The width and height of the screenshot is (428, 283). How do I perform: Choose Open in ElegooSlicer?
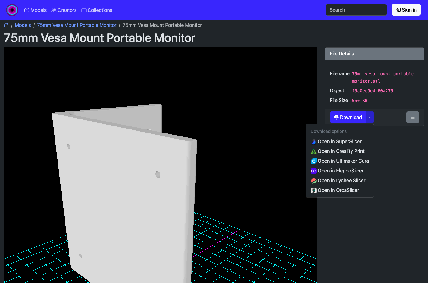(x=340, y=171)
